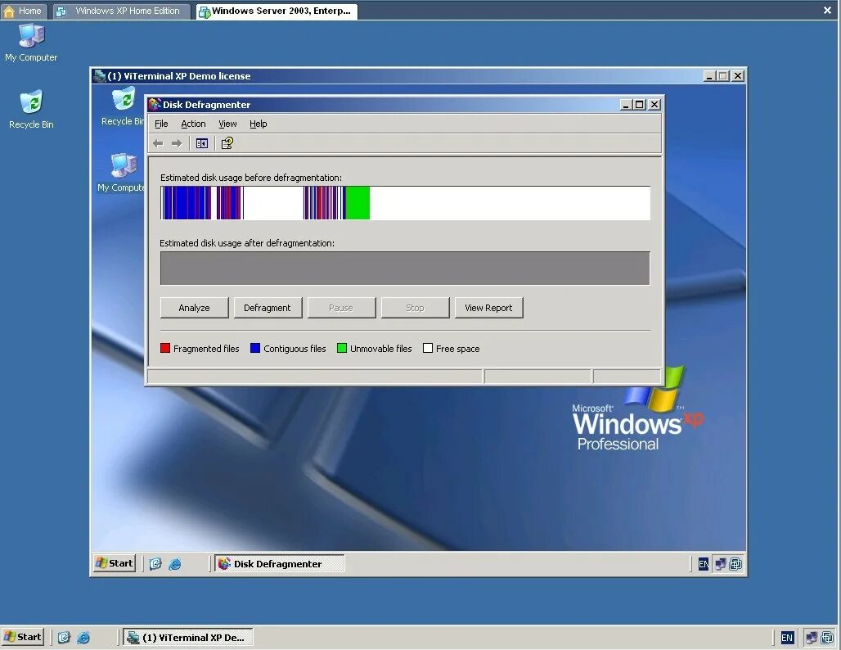
Task: Click the green Unmovable files legend swatch
Action: 342,348
